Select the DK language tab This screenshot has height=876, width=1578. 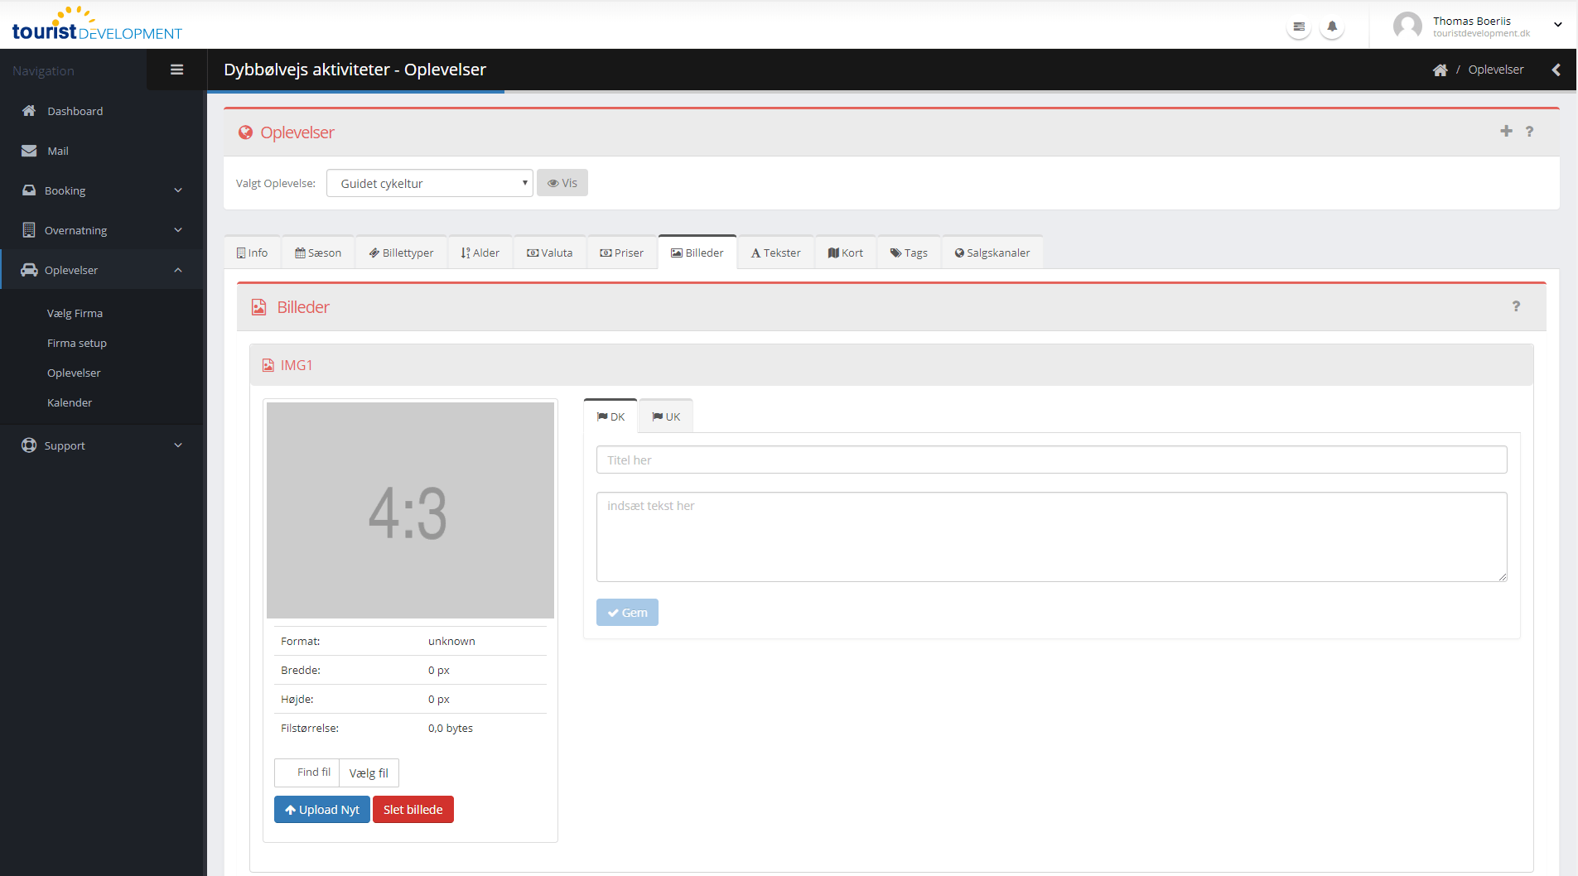610,416
